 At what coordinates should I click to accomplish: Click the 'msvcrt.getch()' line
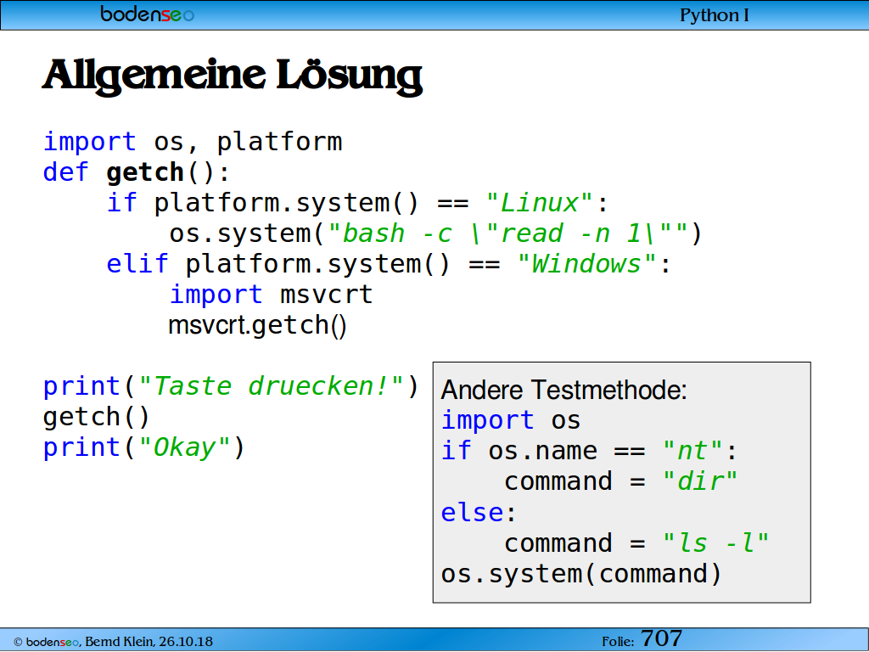tap(258, 325)
